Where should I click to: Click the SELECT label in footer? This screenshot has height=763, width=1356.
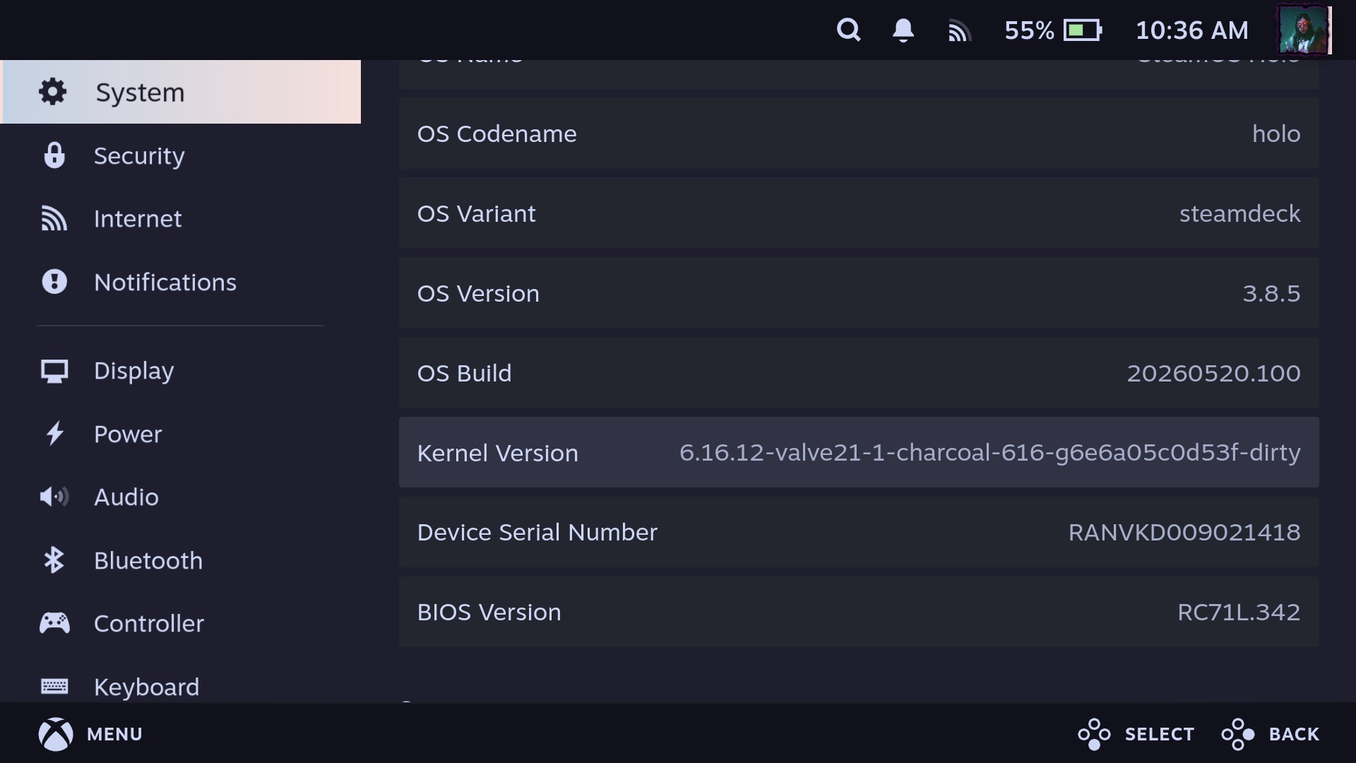click(1160, 734)
